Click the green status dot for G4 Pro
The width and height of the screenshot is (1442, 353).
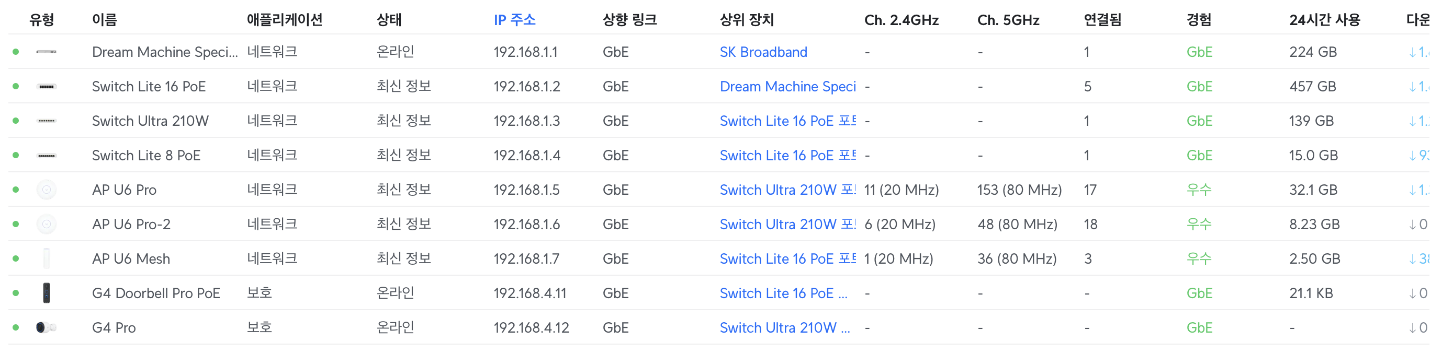pos(16,328)
